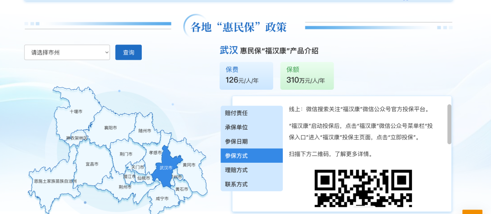Select 十堰市 on the map
This screenshot has width=491, height=214.
click(76, 112)
